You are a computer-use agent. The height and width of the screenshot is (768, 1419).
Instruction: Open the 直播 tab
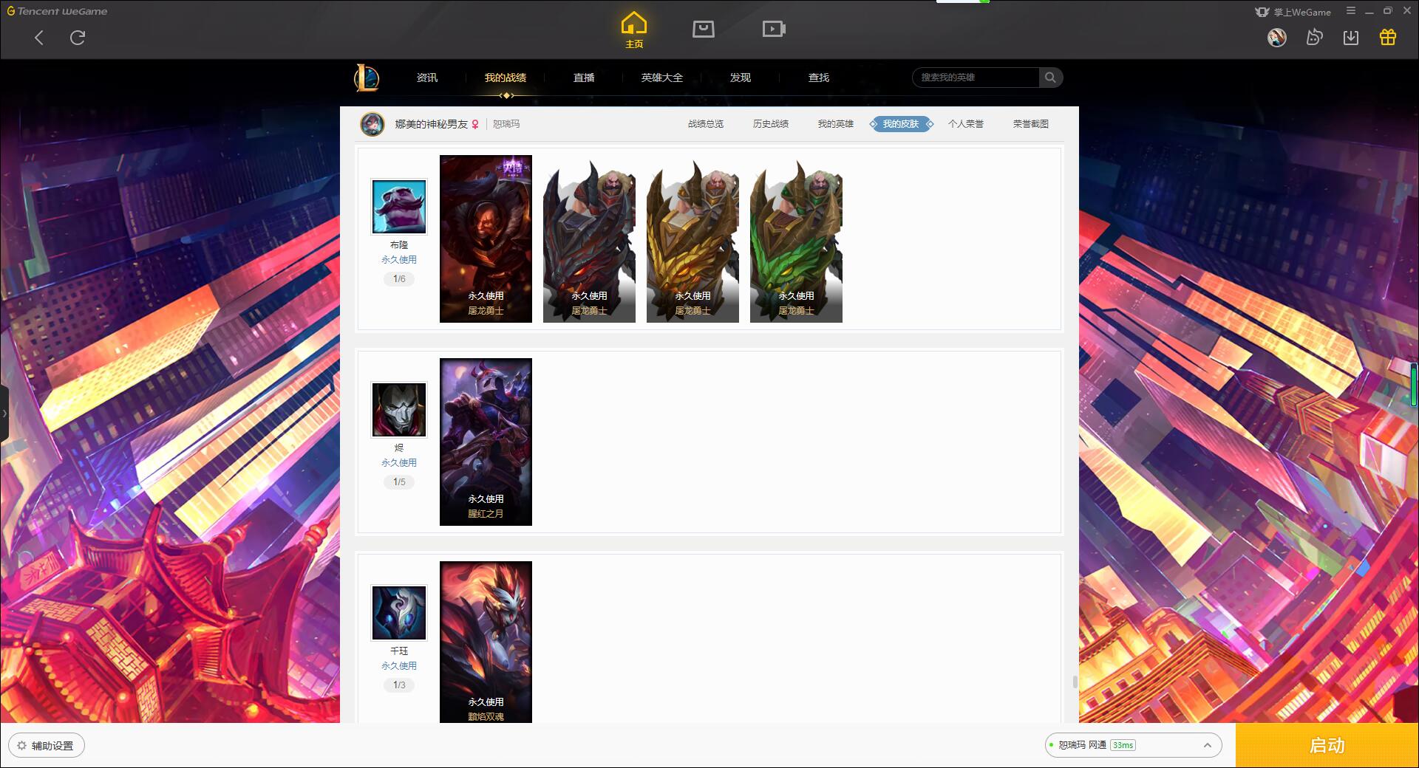584,78
